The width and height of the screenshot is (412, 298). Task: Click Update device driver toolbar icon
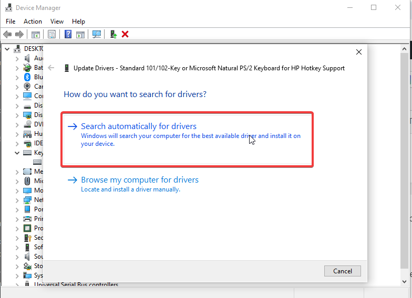114,35
